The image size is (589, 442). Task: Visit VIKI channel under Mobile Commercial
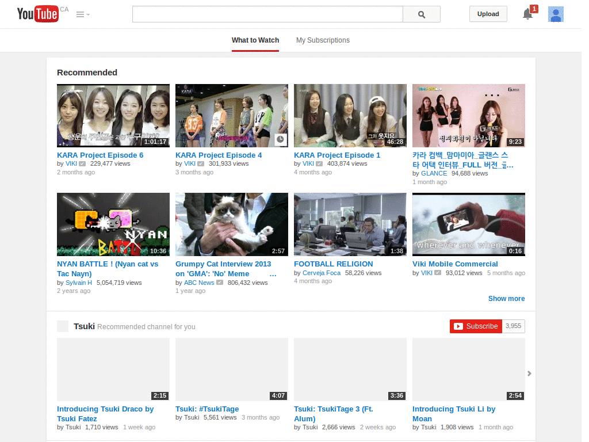tap(426, 273)
